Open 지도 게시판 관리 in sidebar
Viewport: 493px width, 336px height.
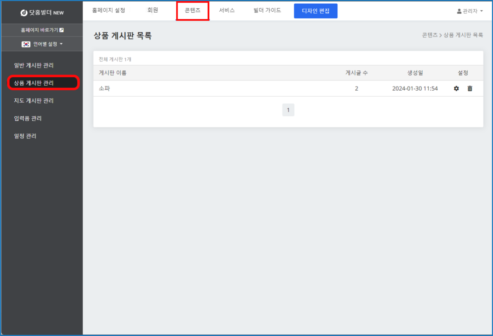click(x=34, y=101)
